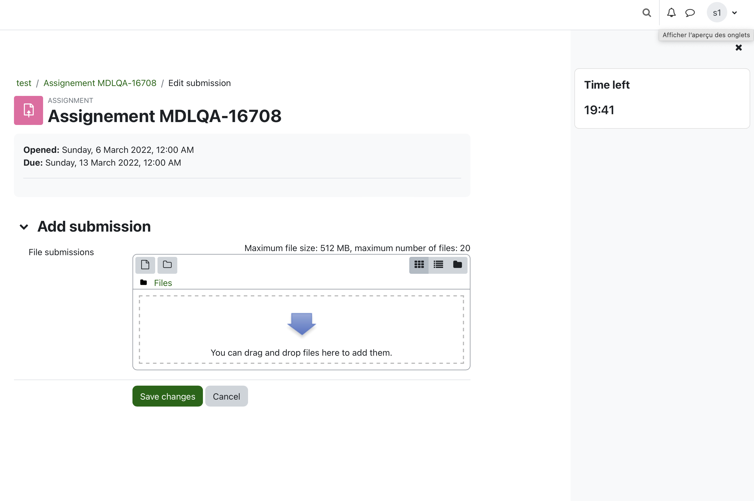Screen dimensions: 754x501
Task: Open Assignement MDLQA-16708 breadcrumb link
Action: pos(100,83)
